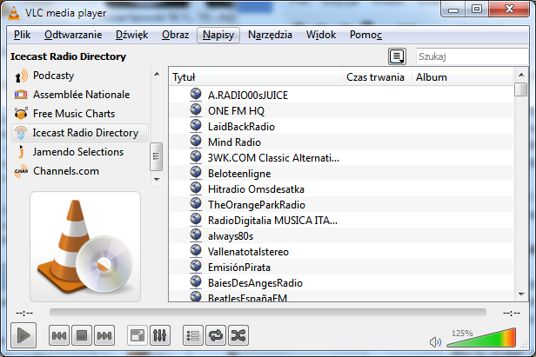Click the Szukaj search field
The image size is (536, 357).
coord(472,56)
